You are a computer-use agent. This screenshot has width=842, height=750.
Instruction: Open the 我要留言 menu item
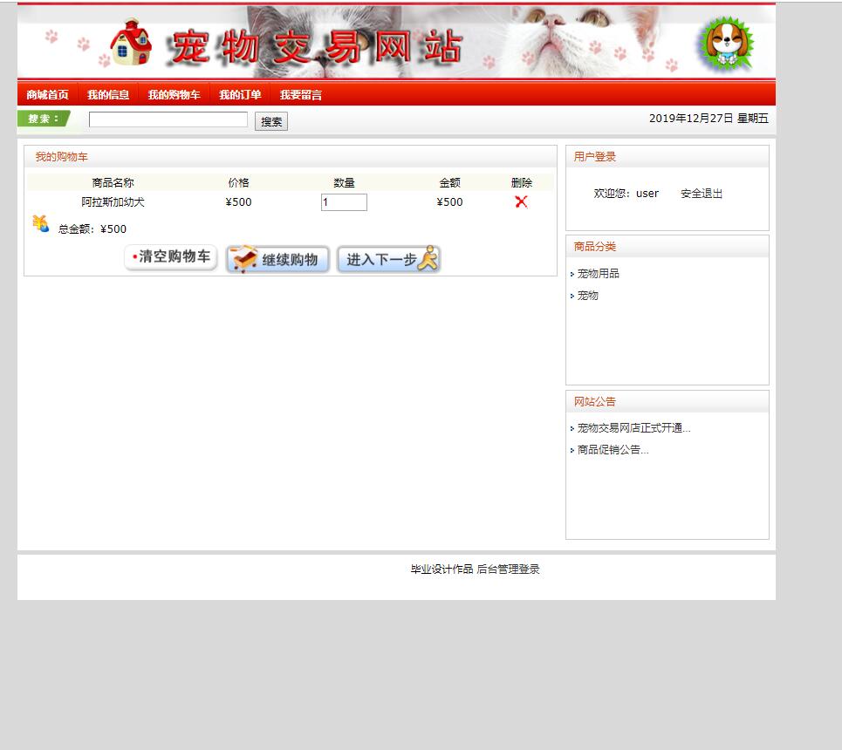tap(301, 94)
